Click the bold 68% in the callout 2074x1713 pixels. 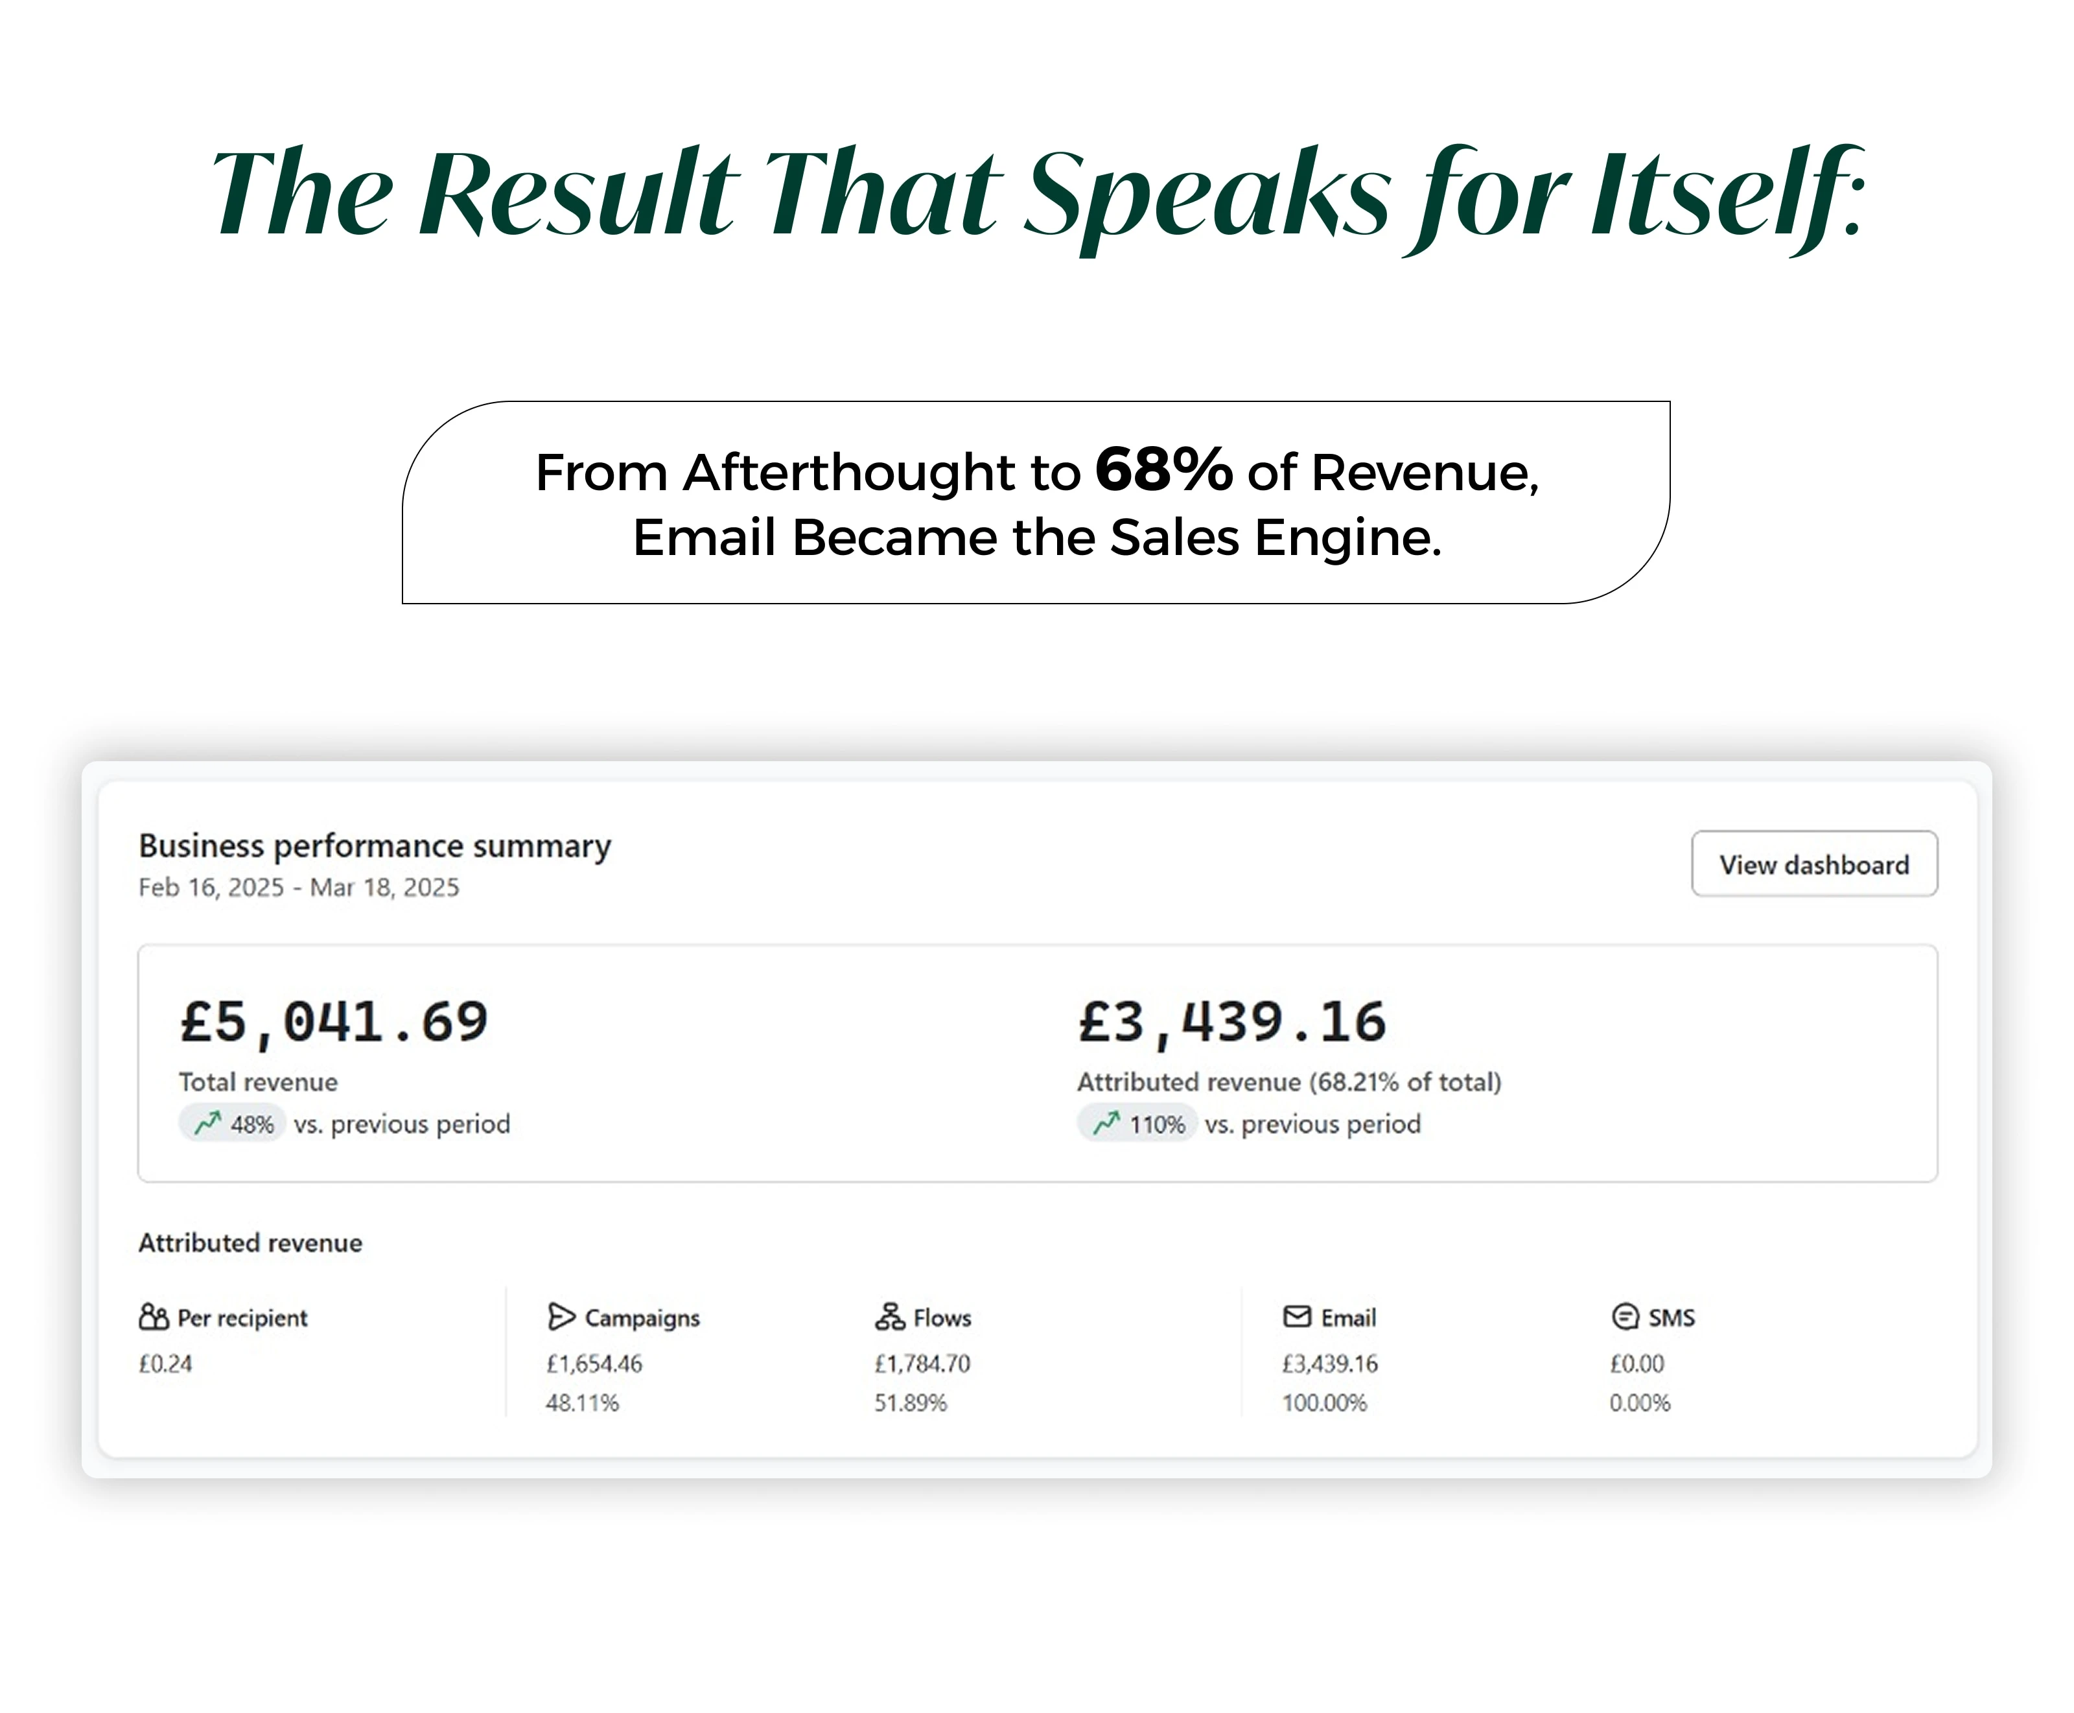[1164, 469]
